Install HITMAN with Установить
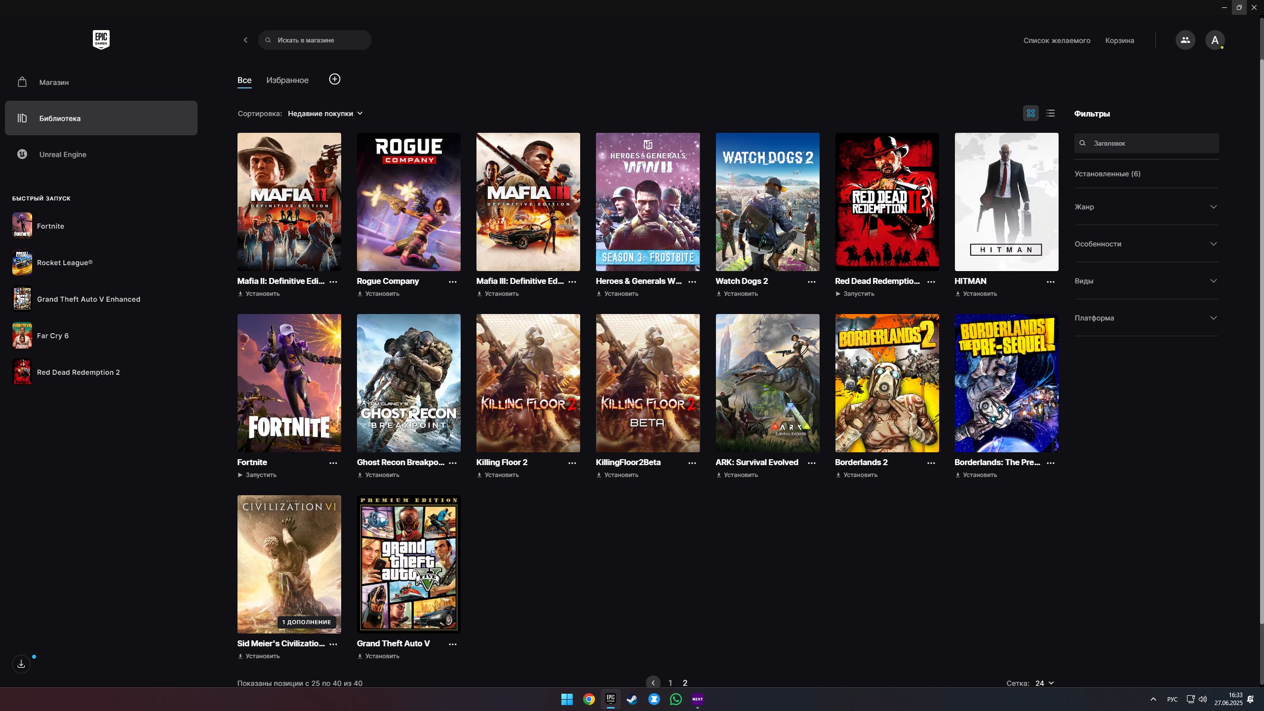This screenshot has height=711, width=1264. point(976,294)
